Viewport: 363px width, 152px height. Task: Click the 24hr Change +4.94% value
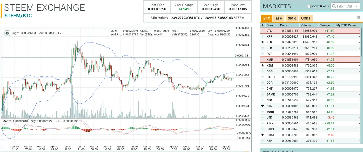(184, 9)
